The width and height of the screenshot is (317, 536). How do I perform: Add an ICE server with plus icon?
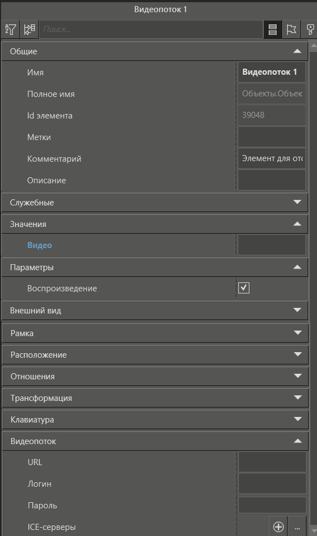point(278,527)
